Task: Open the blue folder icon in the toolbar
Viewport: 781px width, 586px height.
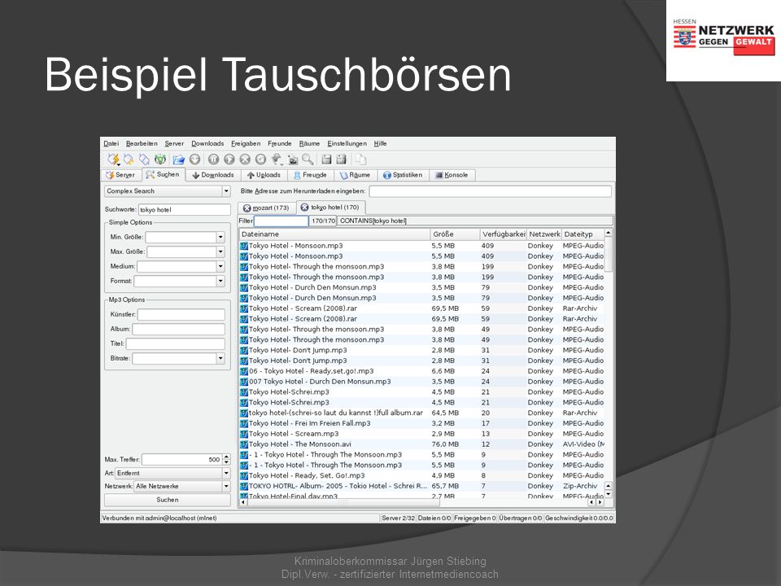Action: [178, 160]
